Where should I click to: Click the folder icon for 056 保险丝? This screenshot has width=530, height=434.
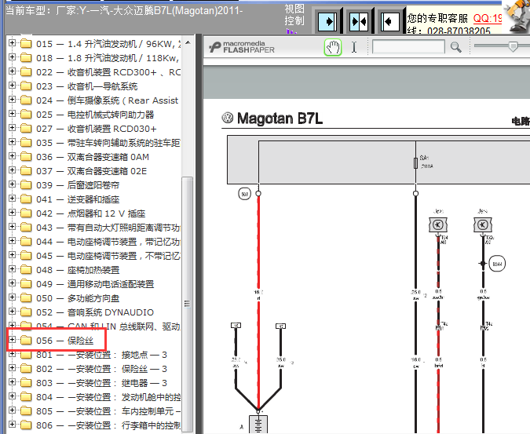[x=26, y=341]
